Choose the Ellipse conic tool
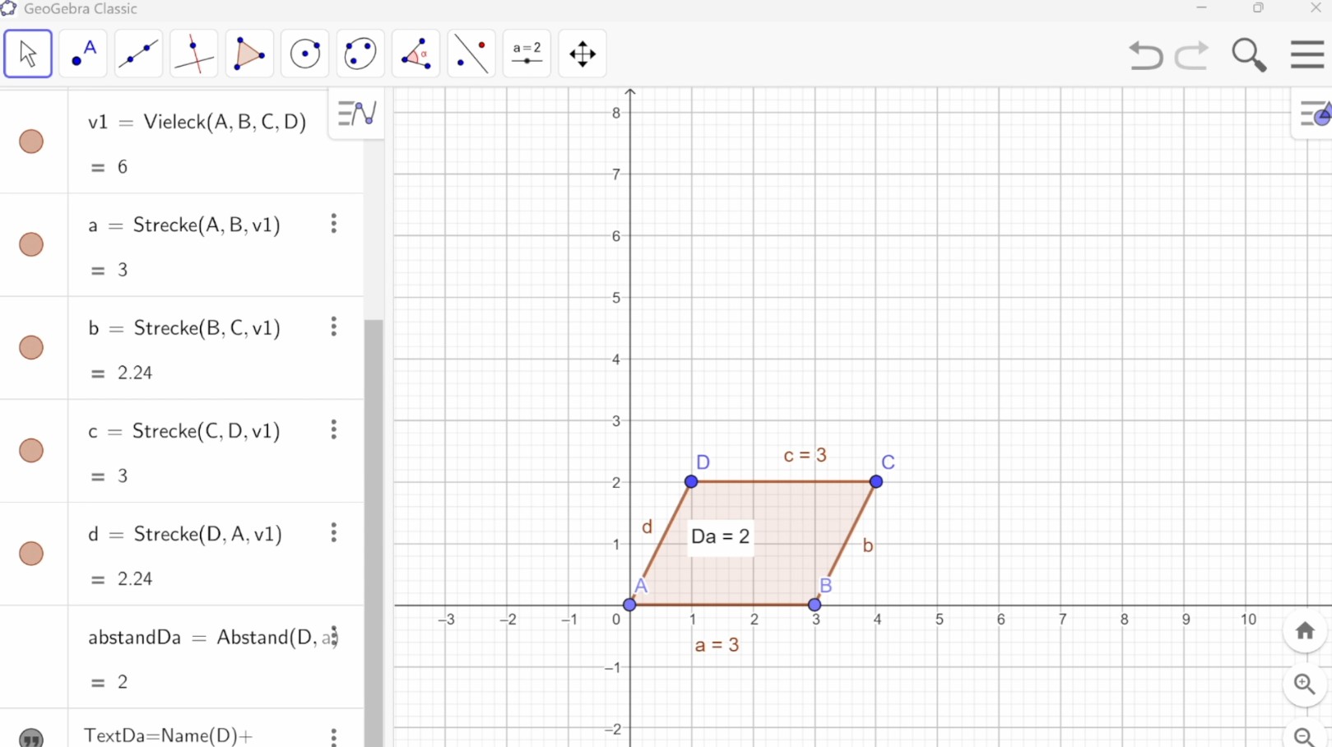 coord(360,54)
